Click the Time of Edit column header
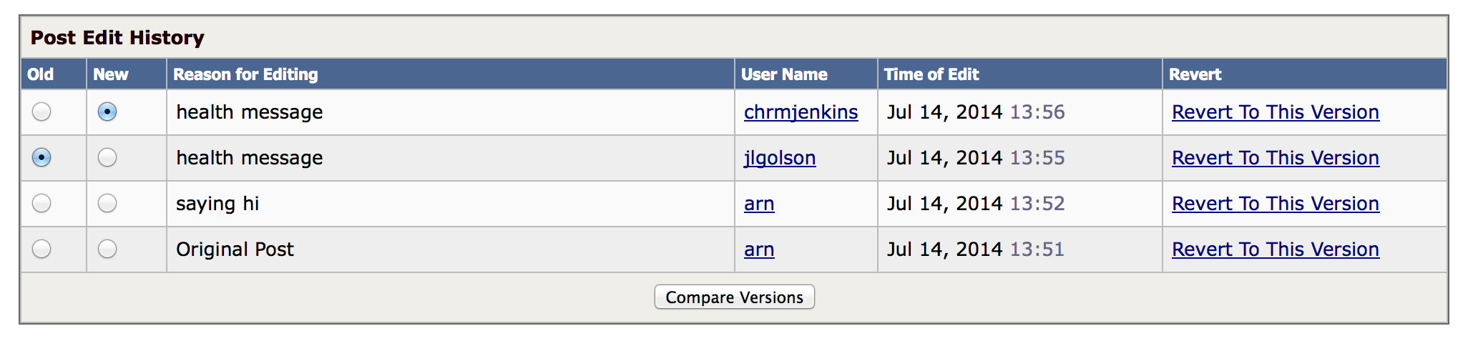Viewport: 1478px width, 346px height. click(x=931, y=74)
